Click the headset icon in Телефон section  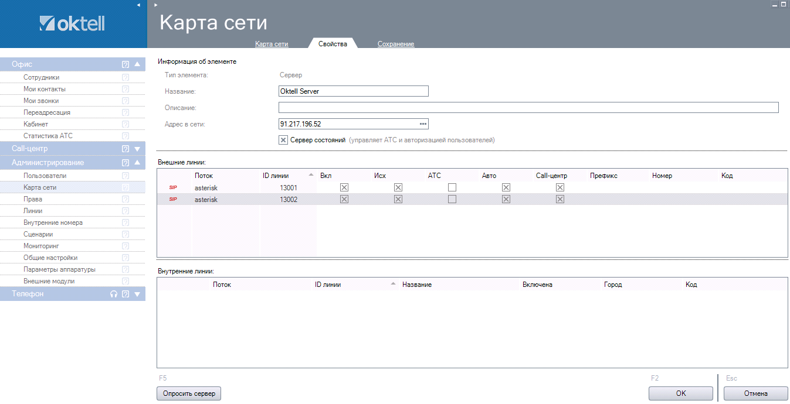coord(114,295)
